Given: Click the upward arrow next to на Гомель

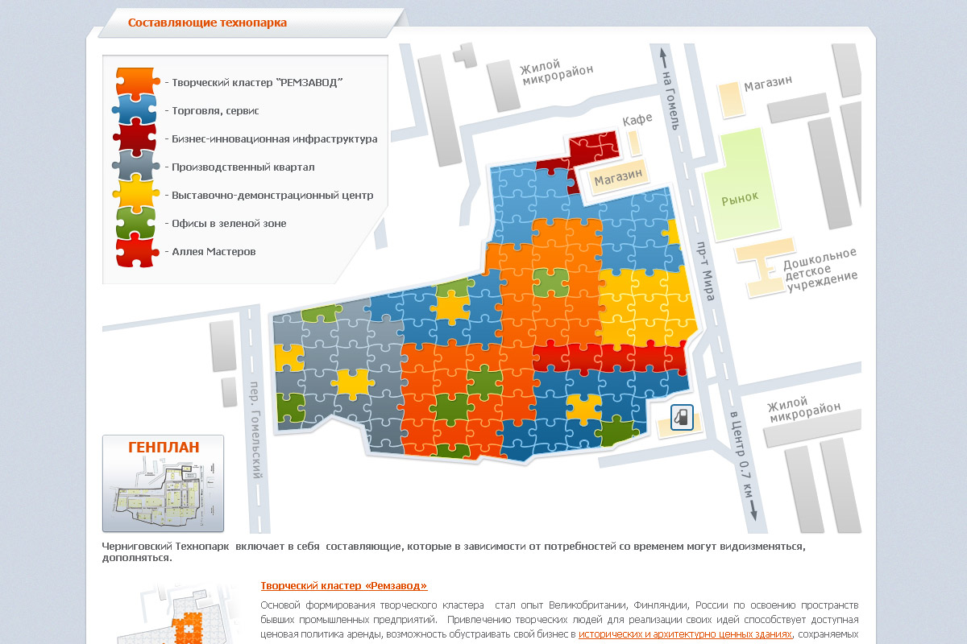Looking at the screenshot, I should point(664,57).
